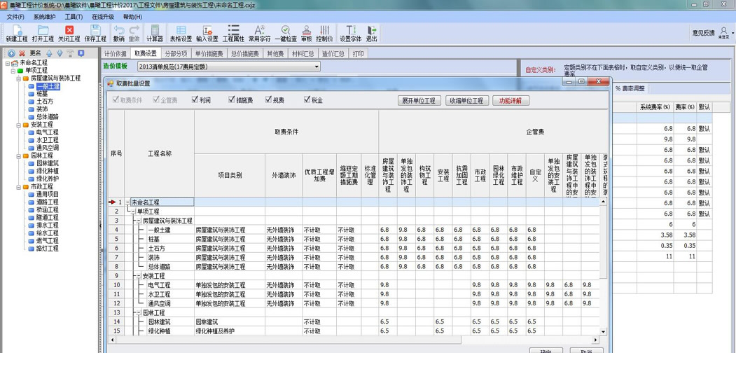The width and height of the screenshot is (736, 367).
Task: Switch to the 造价汇总 tab
Action: (333, 53)
